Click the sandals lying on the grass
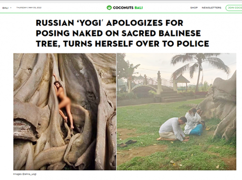Image resolution: width=242 pixels, height=180 pixels. 127,143
